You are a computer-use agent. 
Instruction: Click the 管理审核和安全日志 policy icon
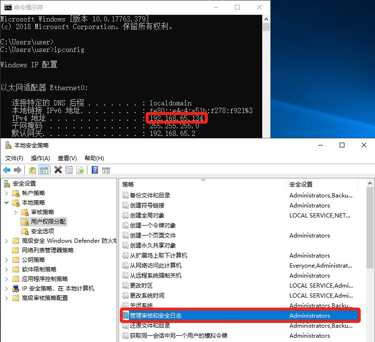125,315
